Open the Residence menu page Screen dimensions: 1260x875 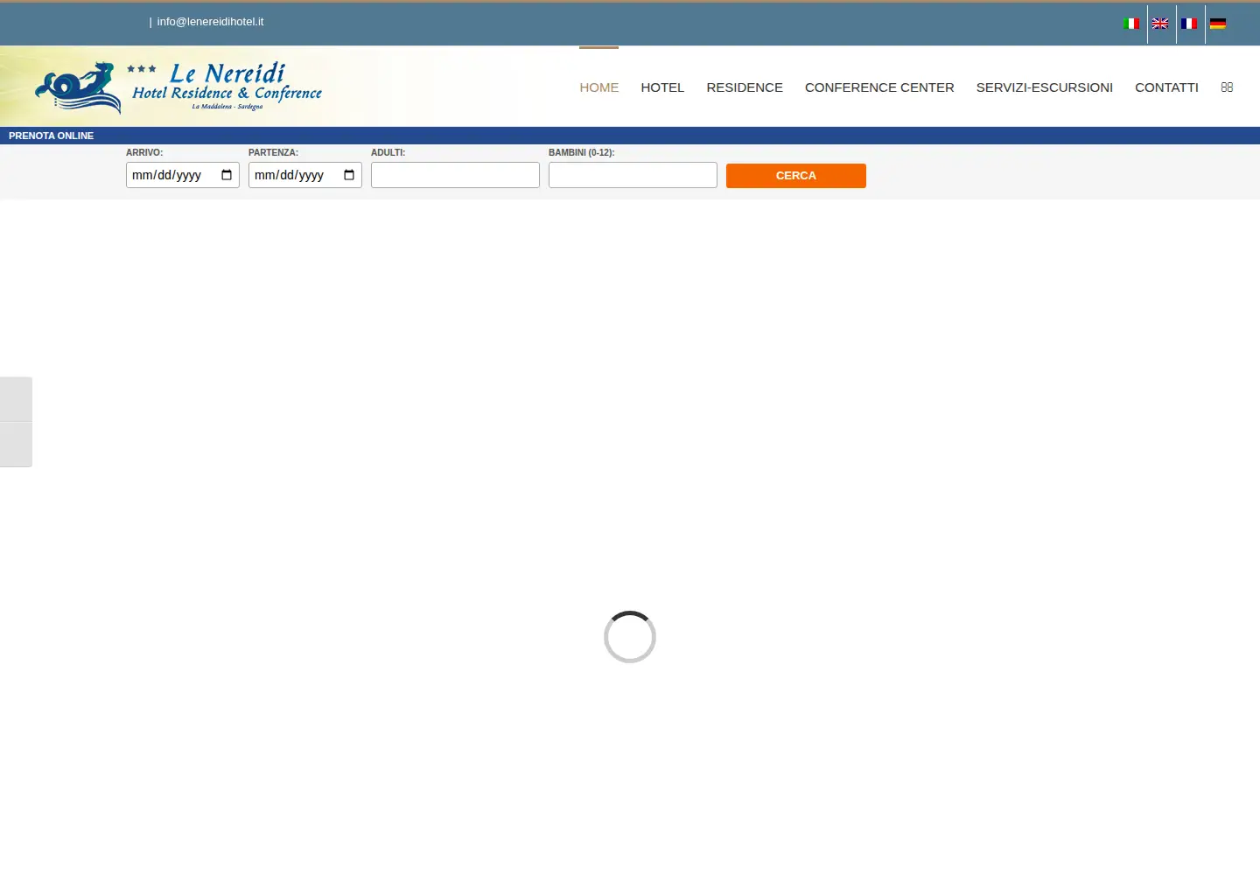(x=745, y=87)
